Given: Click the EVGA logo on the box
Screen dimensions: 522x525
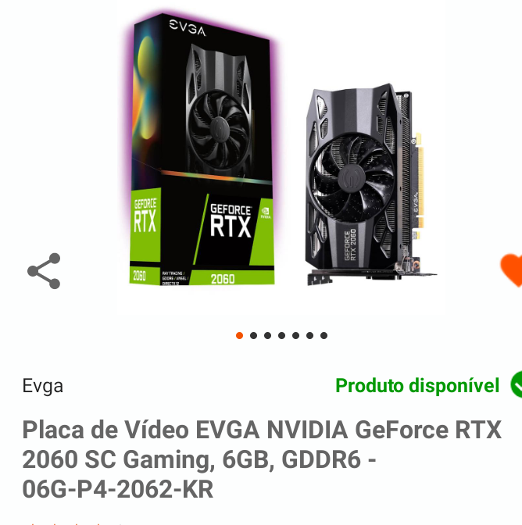Looking at the screenshot, I should coord(188,28).
